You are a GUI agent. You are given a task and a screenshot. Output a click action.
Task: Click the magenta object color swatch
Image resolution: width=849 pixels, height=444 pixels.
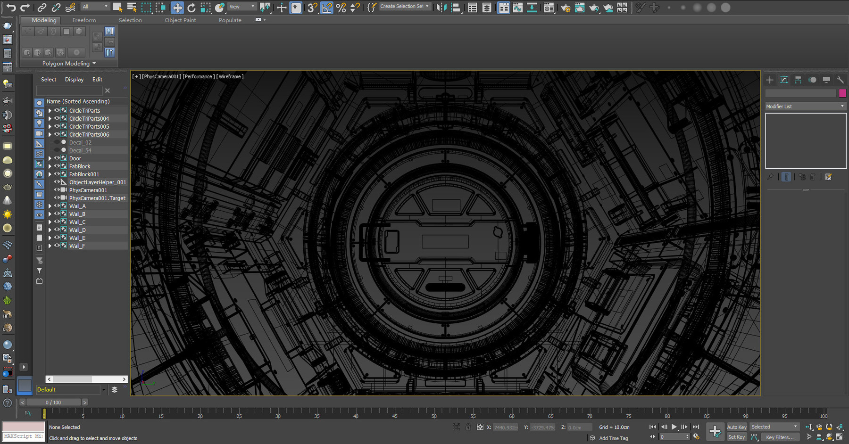tap(842, 93)
